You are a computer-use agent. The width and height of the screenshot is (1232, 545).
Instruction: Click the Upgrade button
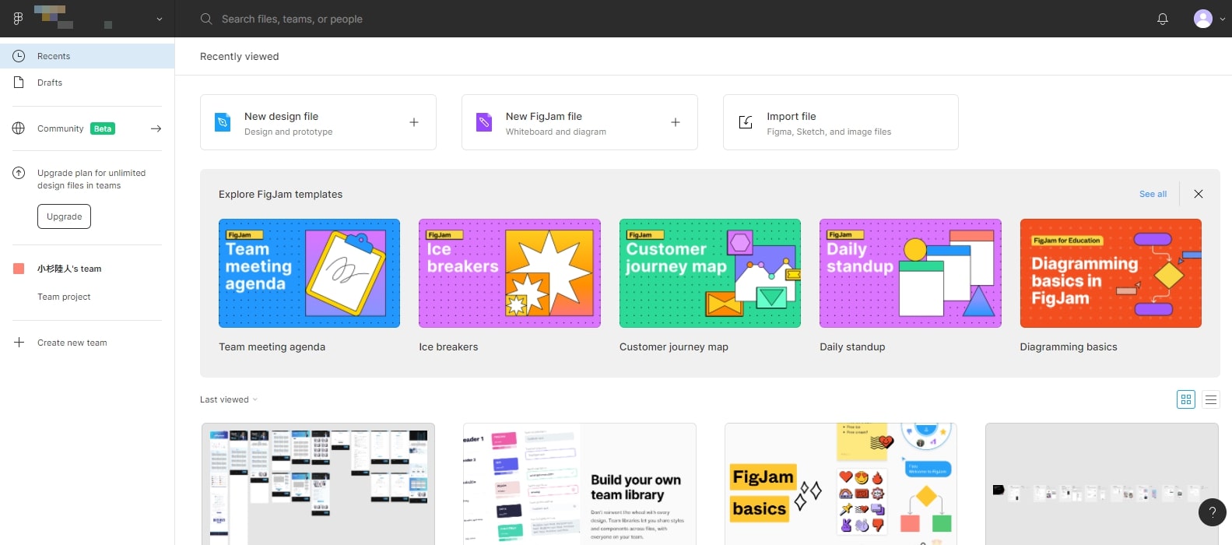(64, 216)
